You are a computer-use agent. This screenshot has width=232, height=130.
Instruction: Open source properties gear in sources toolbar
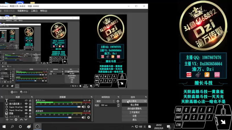(16, 120)
